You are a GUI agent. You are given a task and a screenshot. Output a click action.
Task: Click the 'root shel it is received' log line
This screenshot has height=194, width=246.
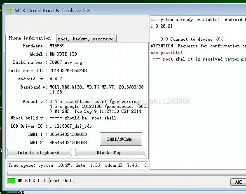[199, 59]
